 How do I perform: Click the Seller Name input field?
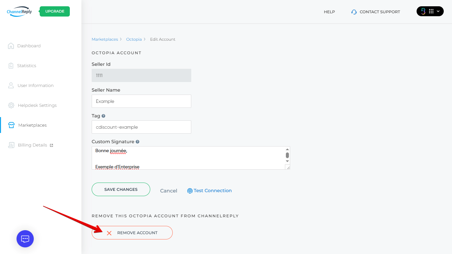pyautogui.click(x=141, y=101)
